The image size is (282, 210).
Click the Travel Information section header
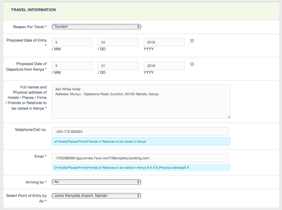pyautogui.click(x=33, y=10)
